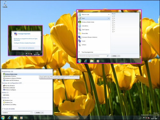Click the Fichiers (5) results header
160x120 pixels.
[x=5, y=98]
